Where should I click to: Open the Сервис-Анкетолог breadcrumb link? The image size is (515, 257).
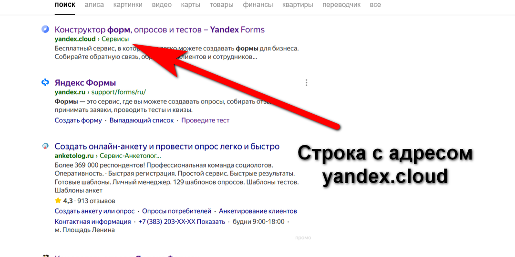[130, 156]
